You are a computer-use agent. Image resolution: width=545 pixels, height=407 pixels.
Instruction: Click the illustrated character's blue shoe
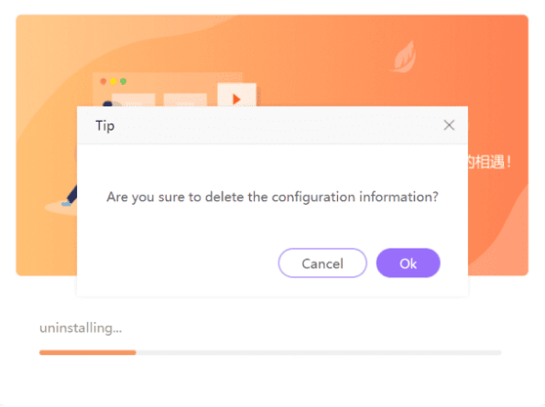tap(66, 203)
